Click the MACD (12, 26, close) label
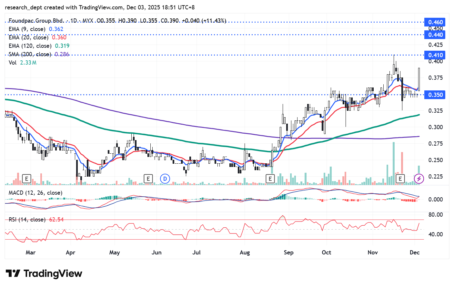Viewport: 454px width, 288px height. click(x=35, y=193)
